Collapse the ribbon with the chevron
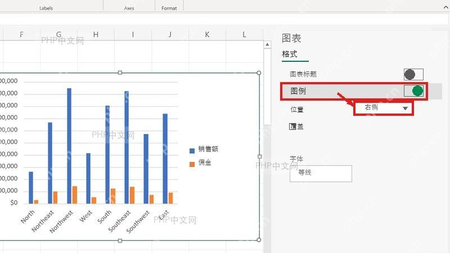450x253 pixels. (x=445, y=7)
